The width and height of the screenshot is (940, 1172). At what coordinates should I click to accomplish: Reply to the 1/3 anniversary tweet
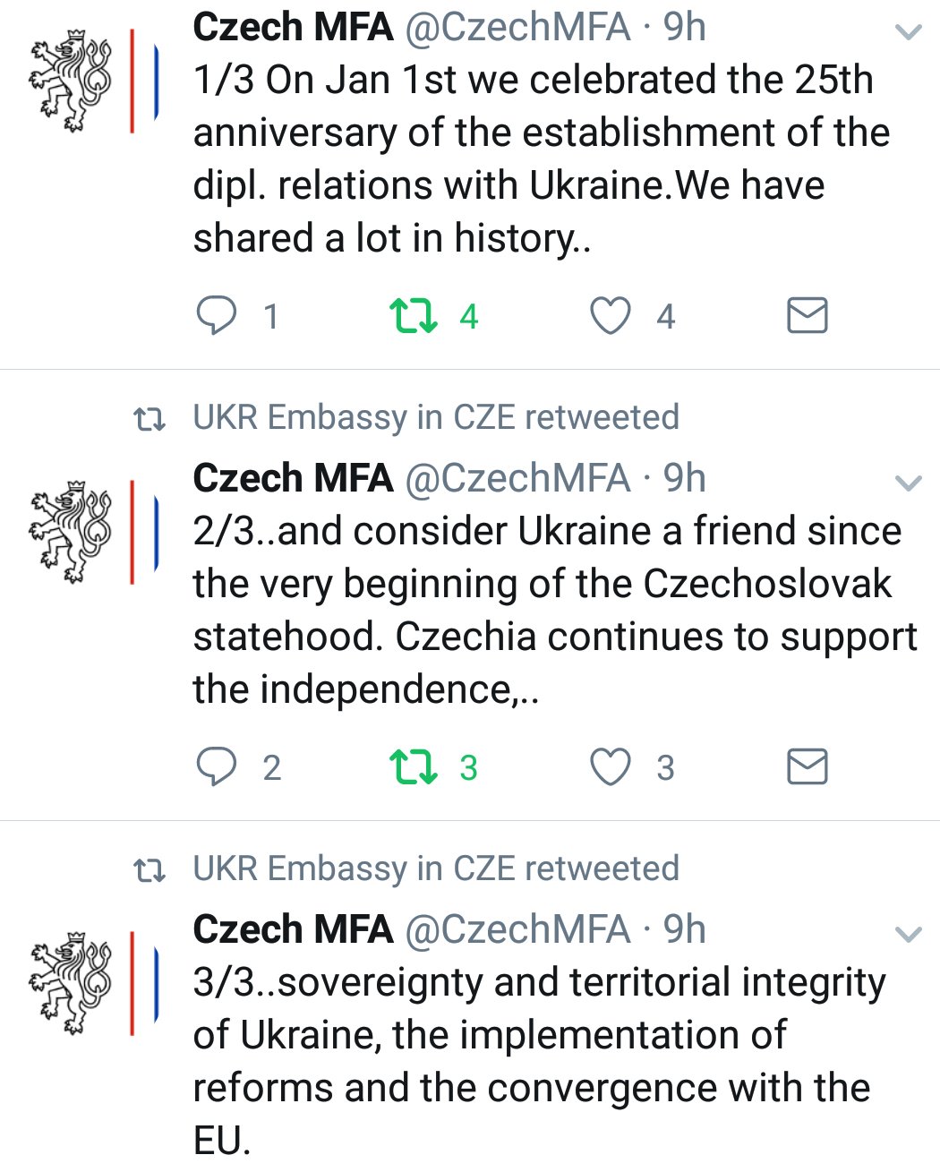(217, 316)
